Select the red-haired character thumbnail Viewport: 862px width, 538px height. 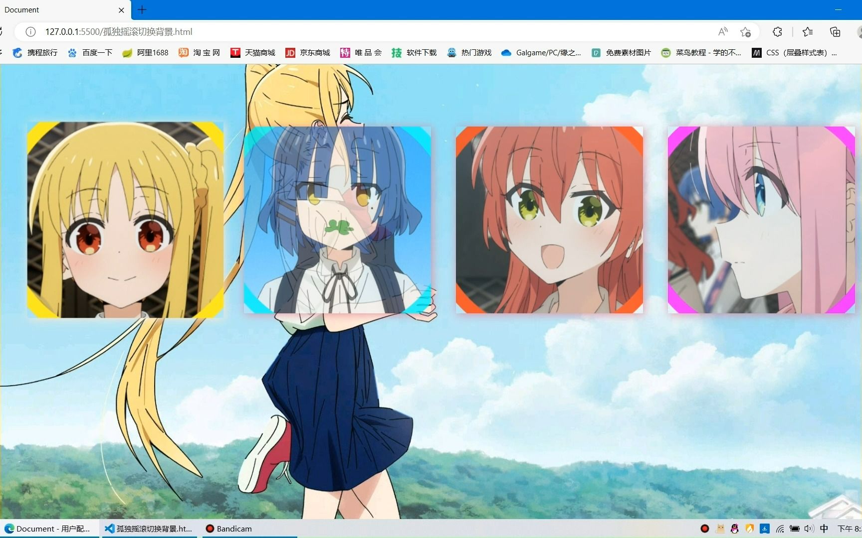tap(549, 220)
